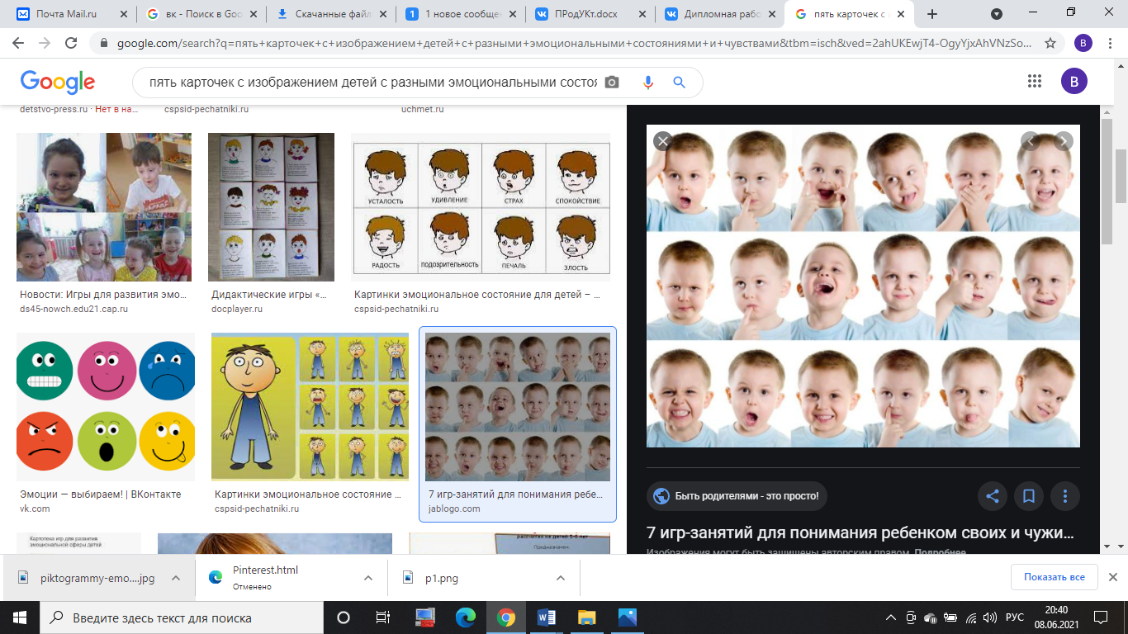Close the downloads bar
This screenshot has height=634, width=1128.
coord(1112,577)
